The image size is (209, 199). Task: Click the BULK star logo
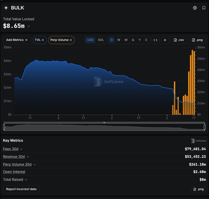click(x=6, y=8)
